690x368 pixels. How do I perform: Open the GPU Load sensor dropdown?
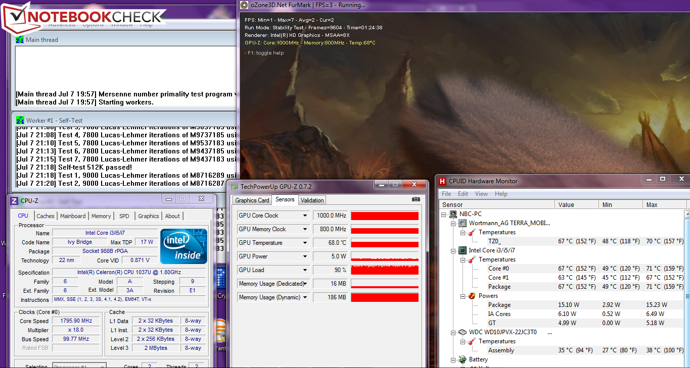coord(305,270)
